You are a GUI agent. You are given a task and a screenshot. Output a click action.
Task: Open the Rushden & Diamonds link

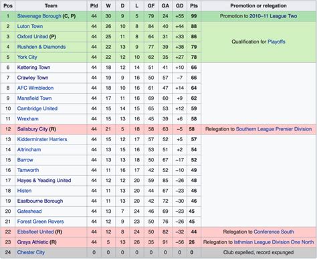click(x=41, y=47)
